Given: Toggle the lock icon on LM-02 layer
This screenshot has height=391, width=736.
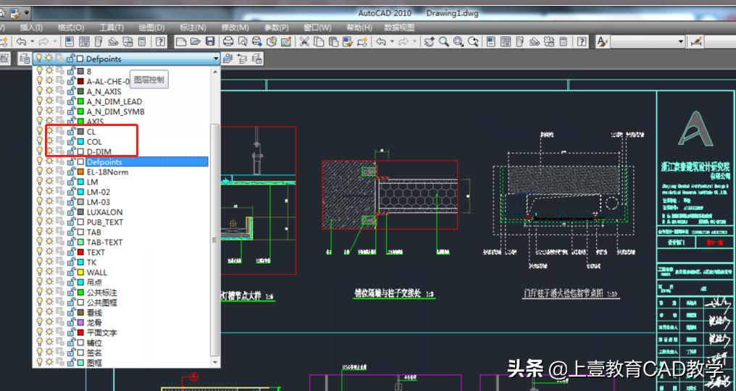Looking at the screenshot, I should 71,192.
